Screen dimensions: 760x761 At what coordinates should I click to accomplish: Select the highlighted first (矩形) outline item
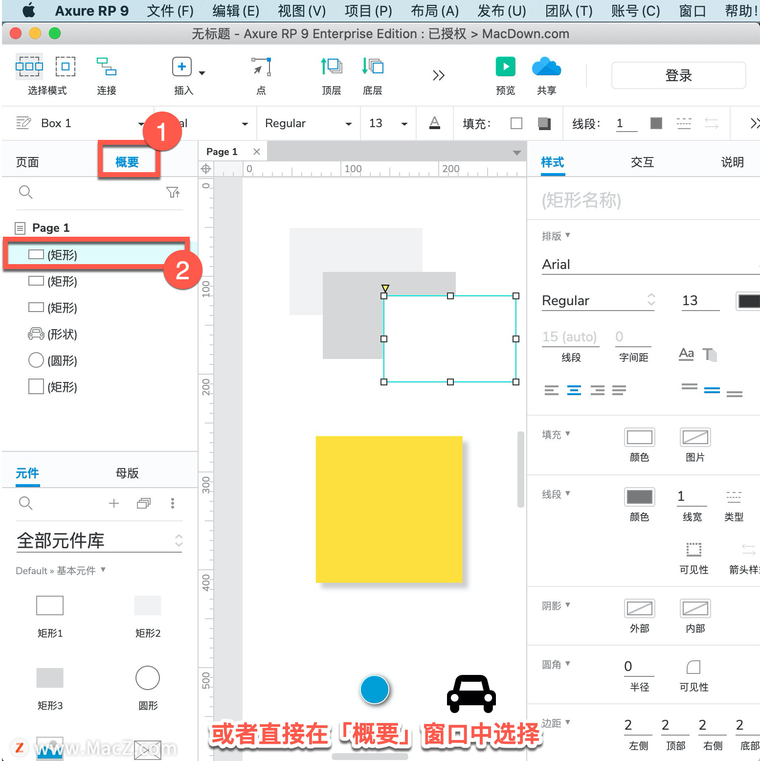(100, 254)
